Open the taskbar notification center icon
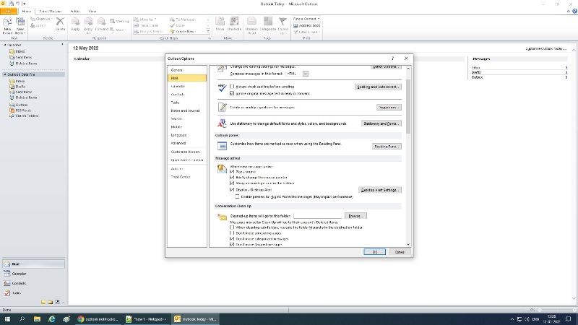578x325 pixels. pyautogui.click(x=569, y=319)
